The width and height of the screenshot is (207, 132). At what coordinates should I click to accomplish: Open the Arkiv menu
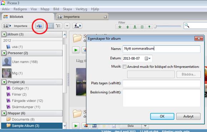(6, 9)
